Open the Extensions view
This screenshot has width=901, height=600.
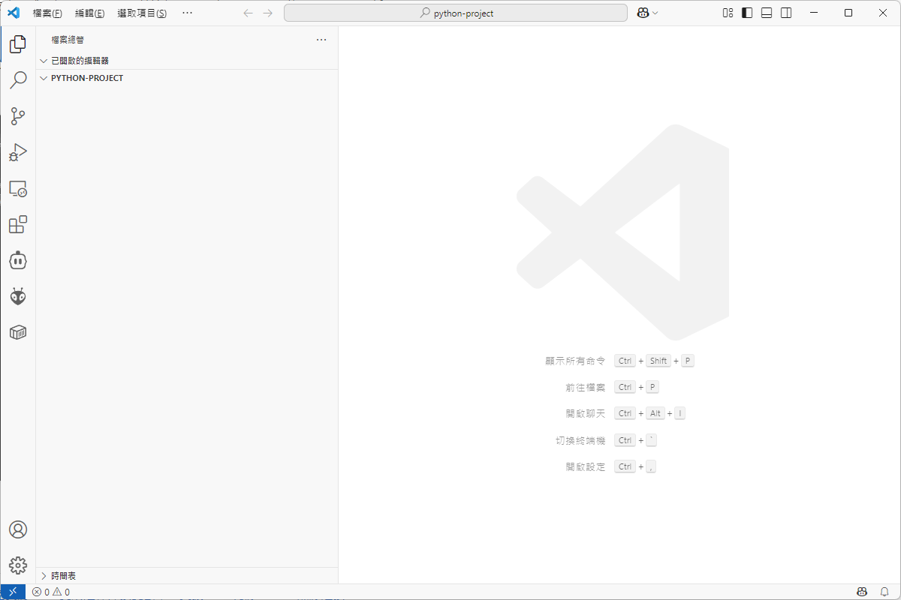pyautogui.click(x=18, y=224)
